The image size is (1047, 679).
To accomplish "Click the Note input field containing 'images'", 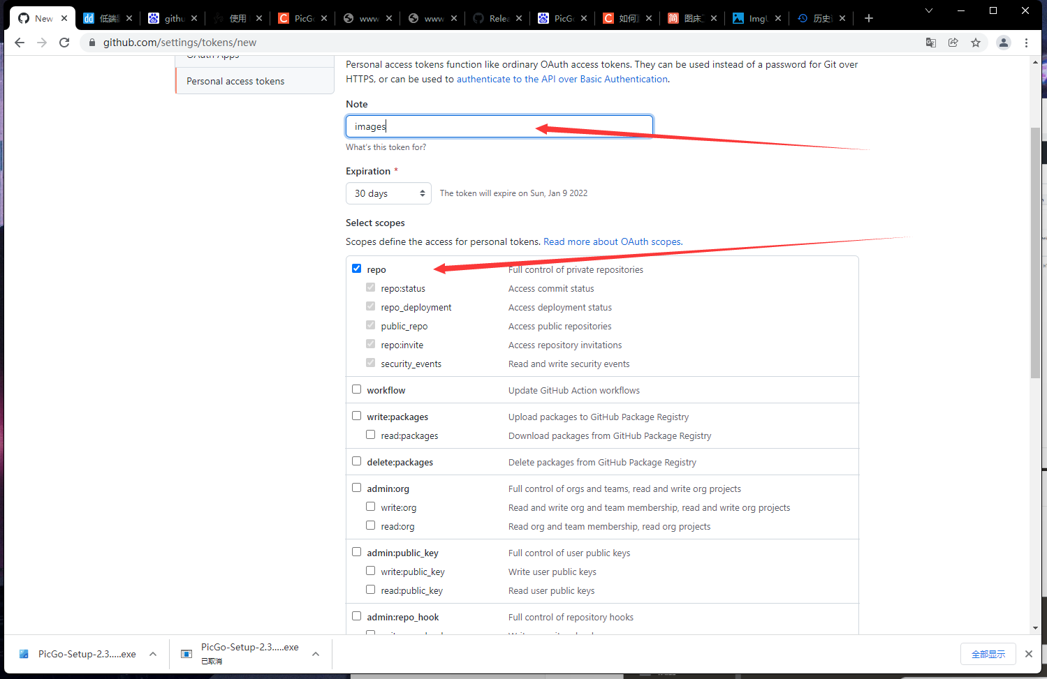I will 499,126.
